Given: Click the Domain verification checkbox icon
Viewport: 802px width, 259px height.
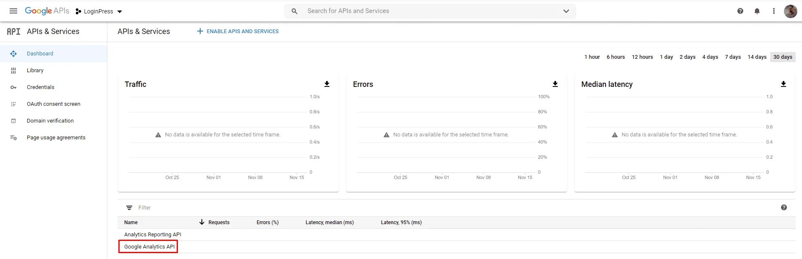Looking at the screenshot, I should coord(13,120).
